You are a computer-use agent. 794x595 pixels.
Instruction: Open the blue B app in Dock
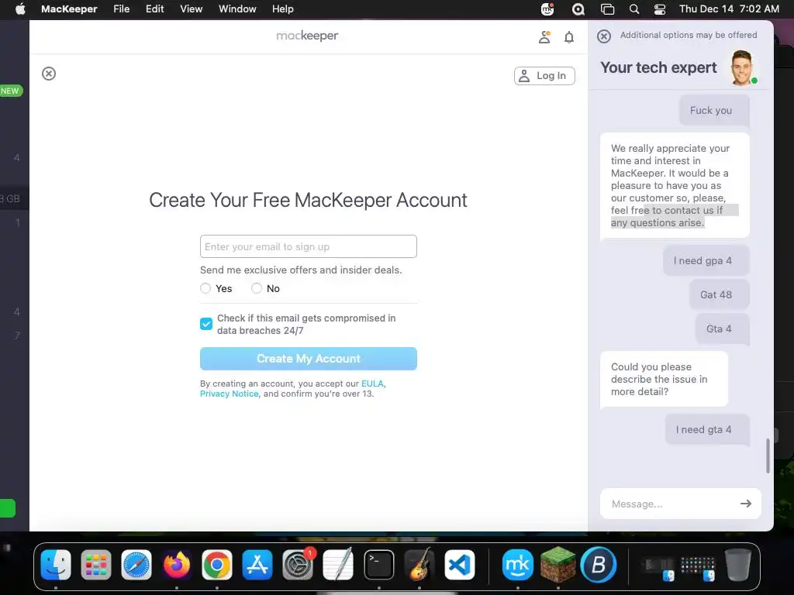599,565
